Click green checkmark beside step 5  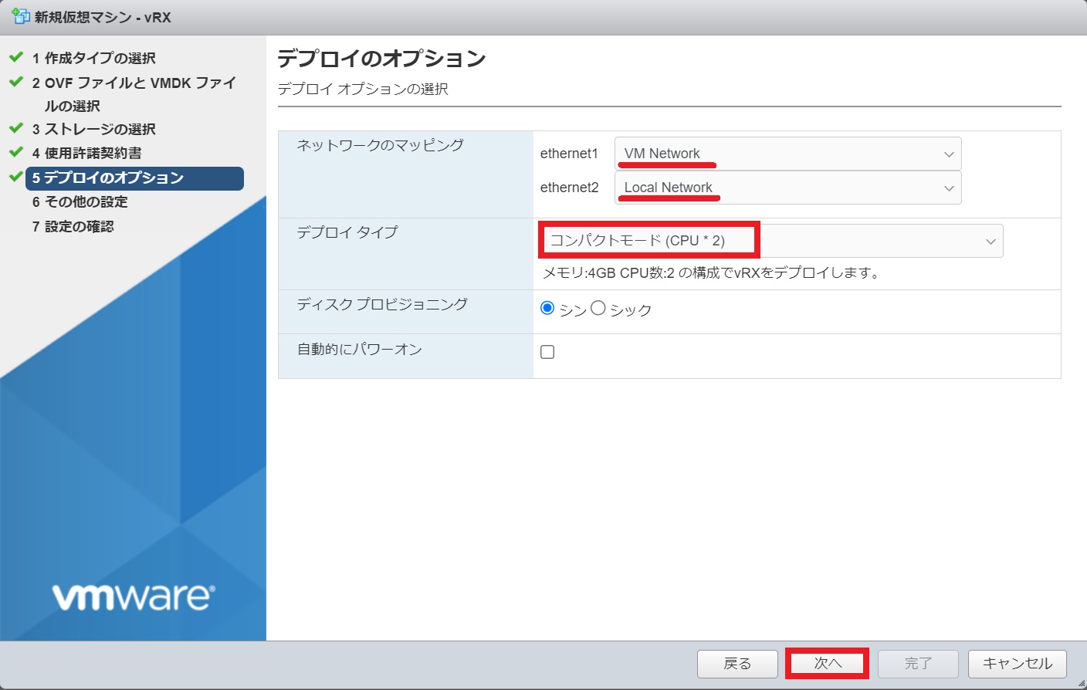click(15, 177)
